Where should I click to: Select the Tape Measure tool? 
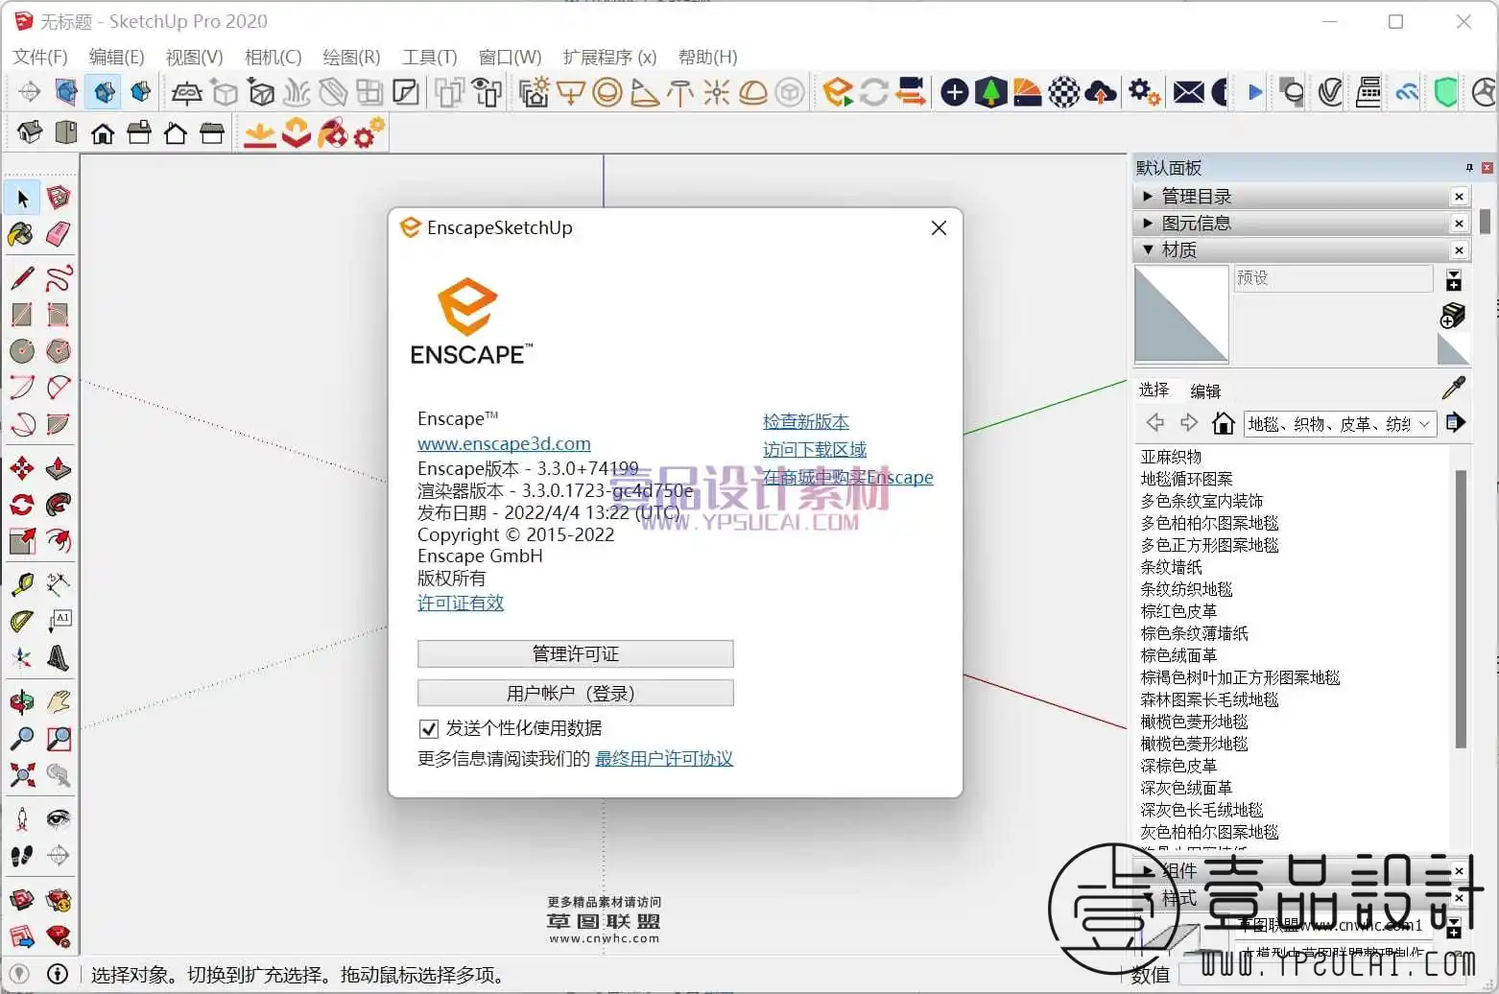pos(22,584)
